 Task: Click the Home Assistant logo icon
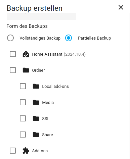pos(26,54)
